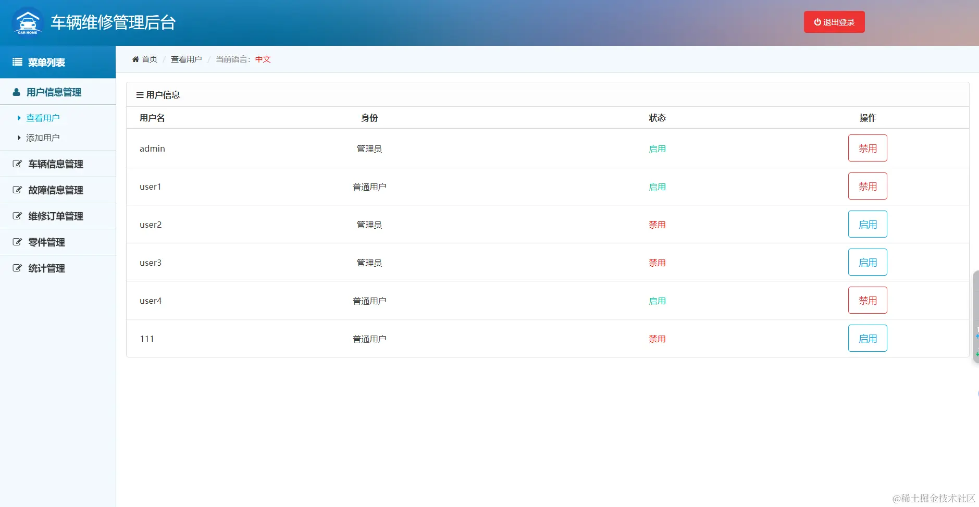Click 车辆维修管理后台 title

(x=113, y=22)
